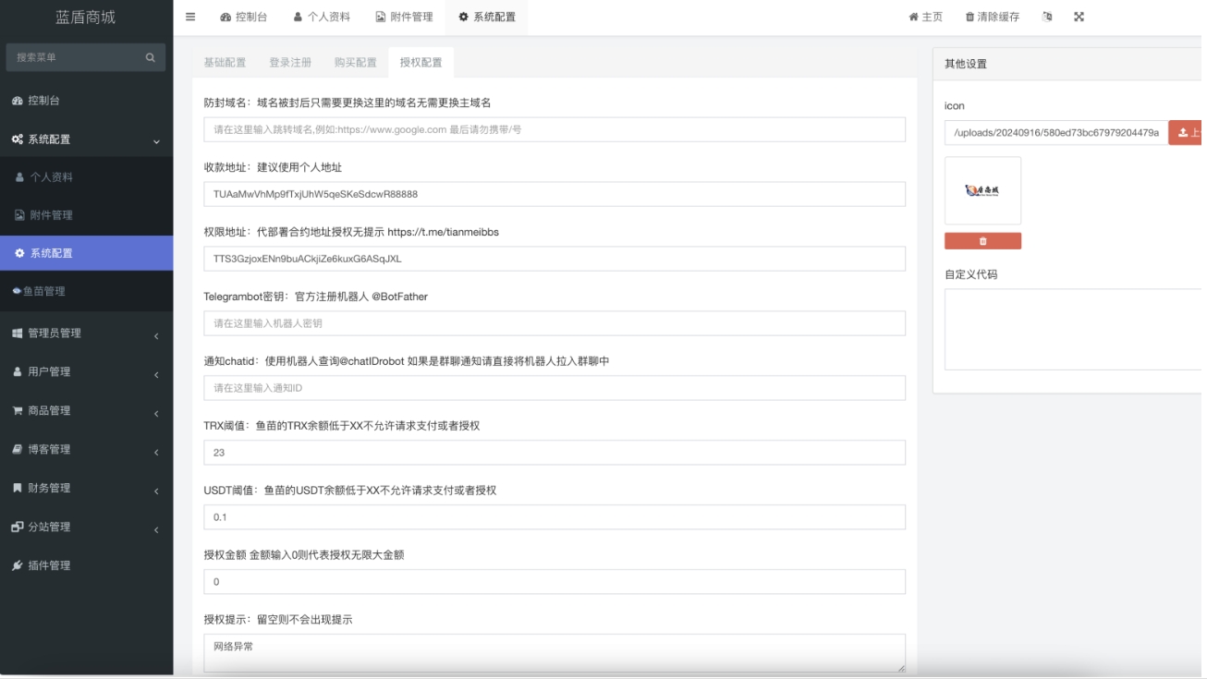Click the site icon preview thumbnail
The width and height of the screenshot is (1207, 679).
point(982,190)
